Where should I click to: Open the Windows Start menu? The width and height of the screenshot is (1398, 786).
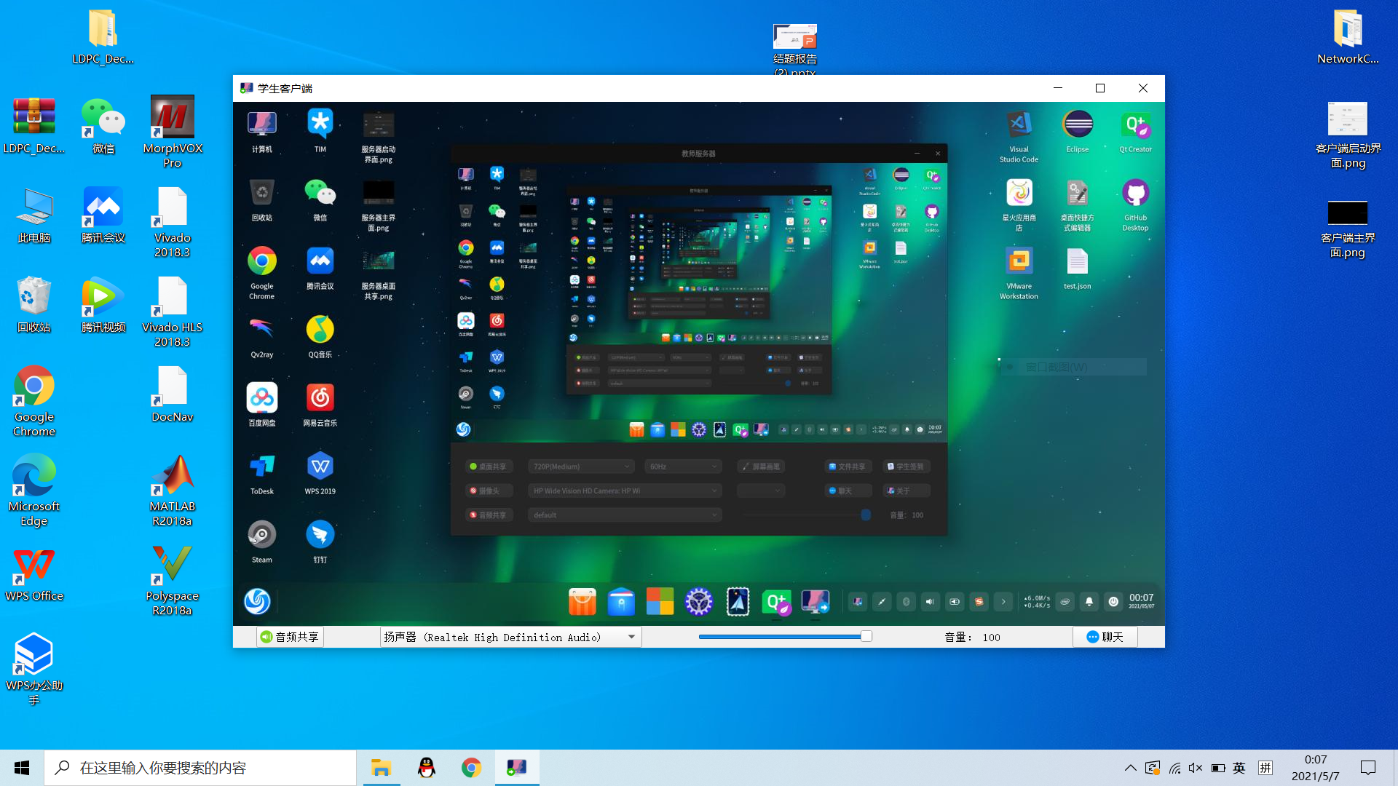pyautogui.click(x=22, y=768)
